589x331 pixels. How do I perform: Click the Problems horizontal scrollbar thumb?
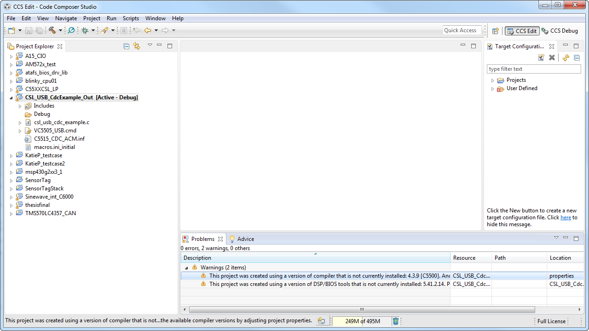362,309
